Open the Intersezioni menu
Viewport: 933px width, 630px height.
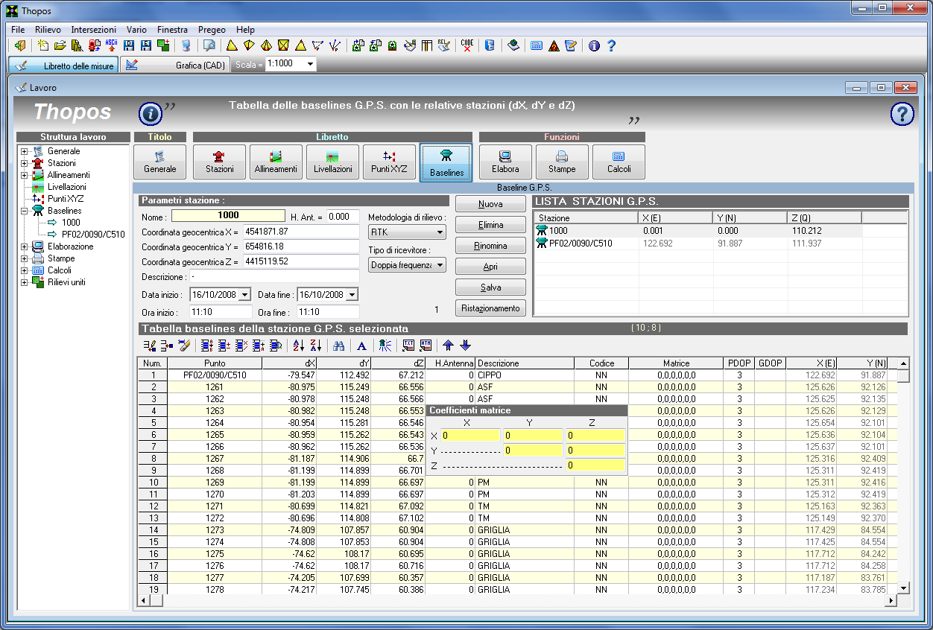click(93, 30)
